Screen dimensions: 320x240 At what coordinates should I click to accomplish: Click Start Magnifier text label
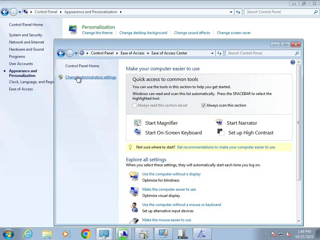(162, 123)
